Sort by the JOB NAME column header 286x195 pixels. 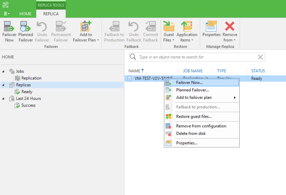click(193, 71)
